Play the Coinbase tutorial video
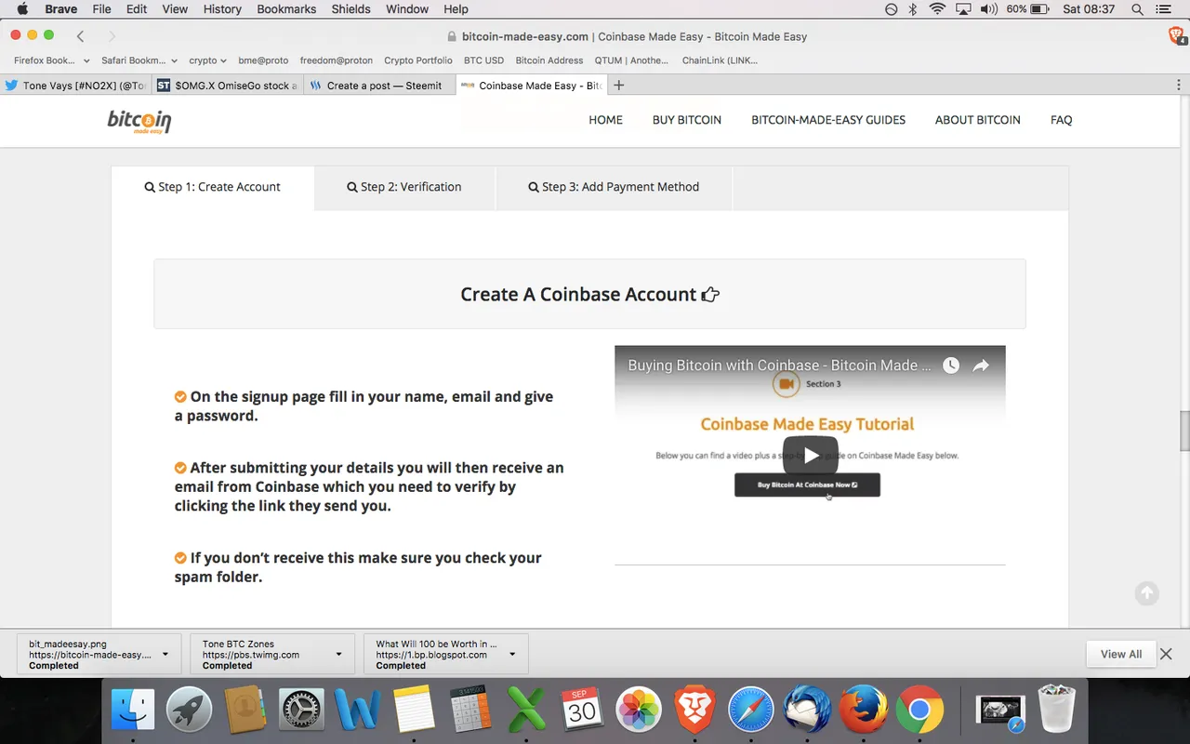Screen dimensions: 1190x744 pyautogui.click(x=811, y=455)
